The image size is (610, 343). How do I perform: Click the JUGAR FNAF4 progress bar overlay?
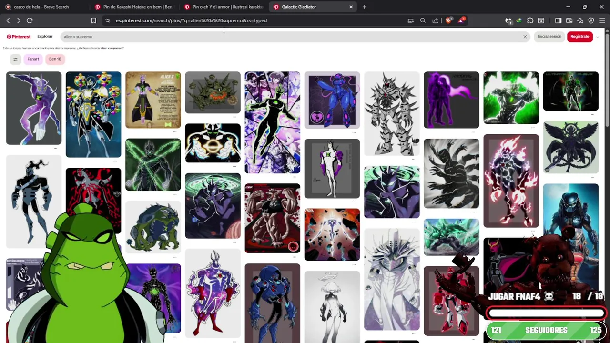click(x=546, y=313)
